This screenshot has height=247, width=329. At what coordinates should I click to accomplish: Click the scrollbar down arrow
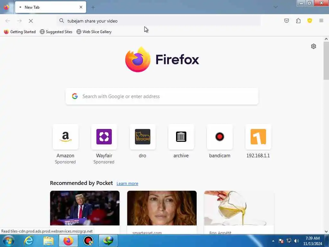(326, 232)
